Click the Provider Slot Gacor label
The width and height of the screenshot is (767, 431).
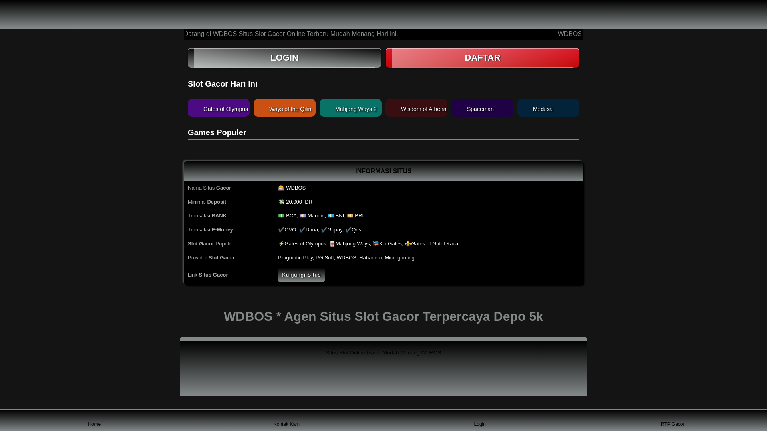coord(211,258)
